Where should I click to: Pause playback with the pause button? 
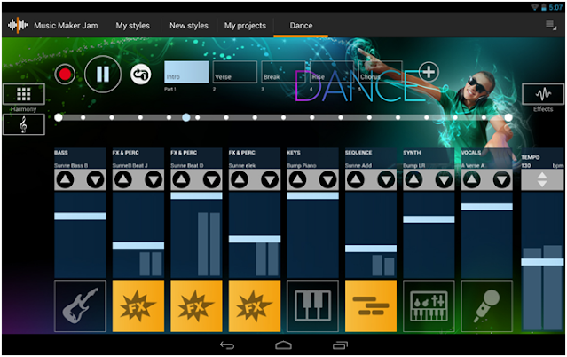(x=103, y=75)
